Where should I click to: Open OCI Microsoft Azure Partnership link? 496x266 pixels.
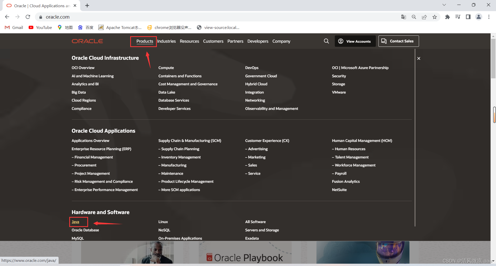pos(360,68)
